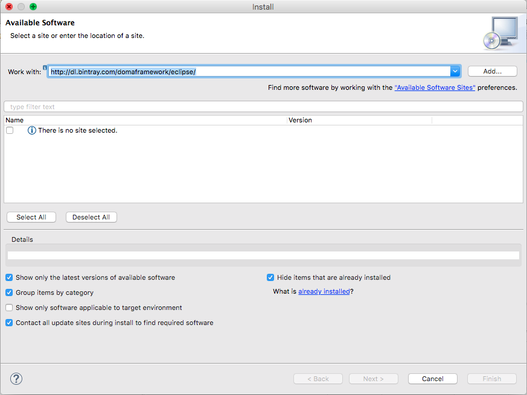Tick the checkbox in the no site row
The height and width of the screenshot is (395, 527).
click(x=10, y=130)
